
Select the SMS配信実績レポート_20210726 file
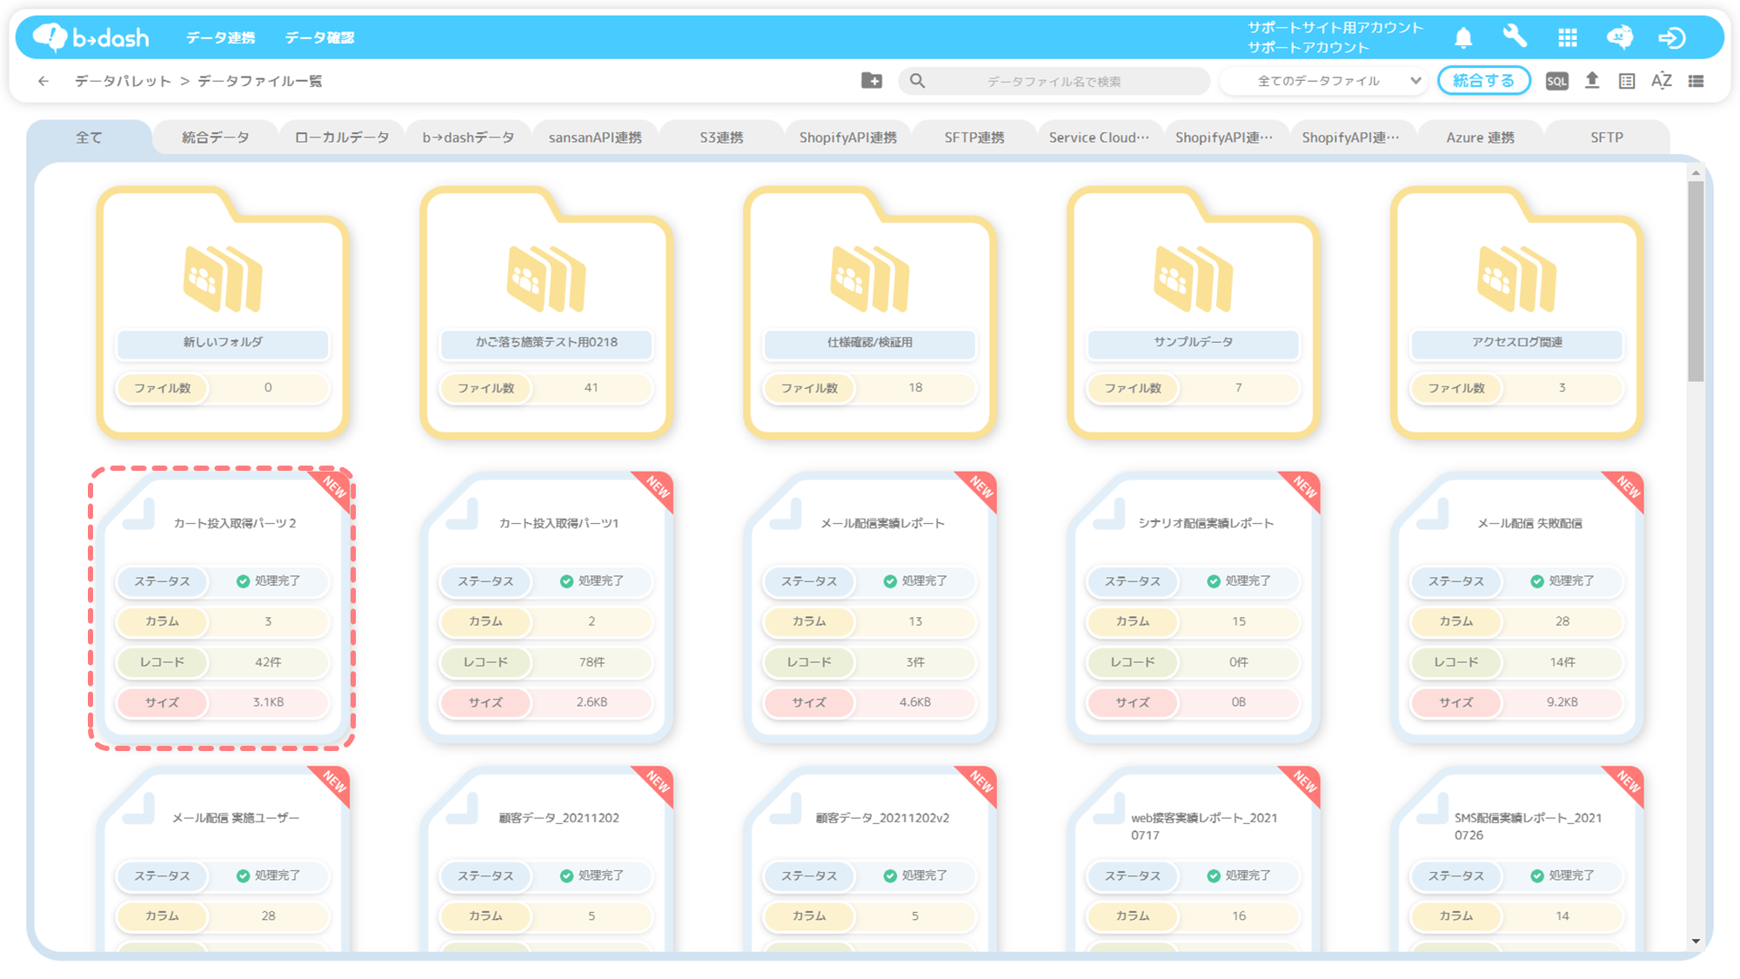1517,859
